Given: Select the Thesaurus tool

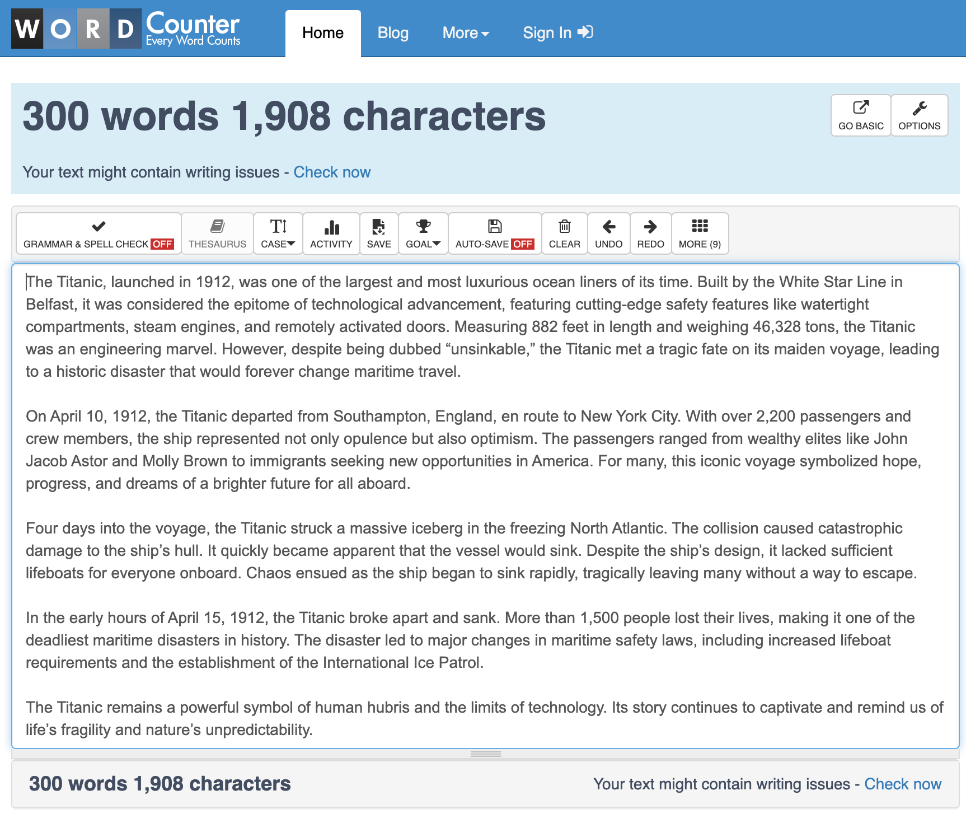Looking at the screenshot, I should (x=217, y=233).
